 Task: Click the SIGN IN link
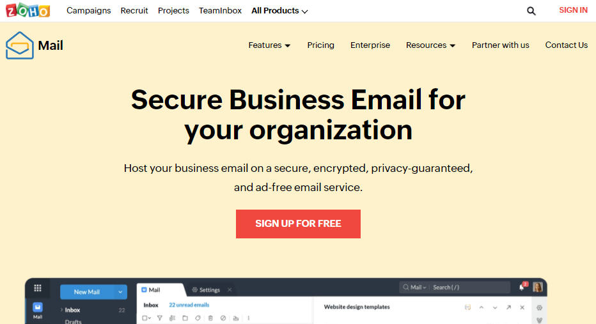tap(573, 10)
